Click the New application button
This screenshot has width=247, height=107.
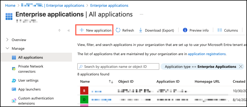pos(94,30)
